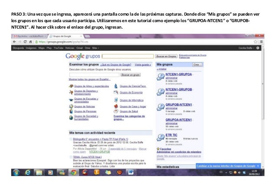
Task: Click the browser forward arrow
Action: point(20,42)
